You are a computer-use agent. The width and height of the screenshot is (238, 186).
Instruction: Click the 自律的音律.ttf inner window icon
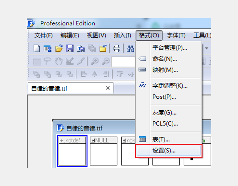(x=60, y=128)
